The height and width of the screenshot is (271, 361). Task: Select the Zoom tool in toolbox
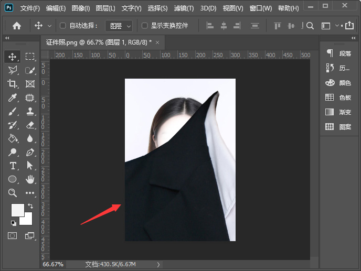[x=13, y=193]
